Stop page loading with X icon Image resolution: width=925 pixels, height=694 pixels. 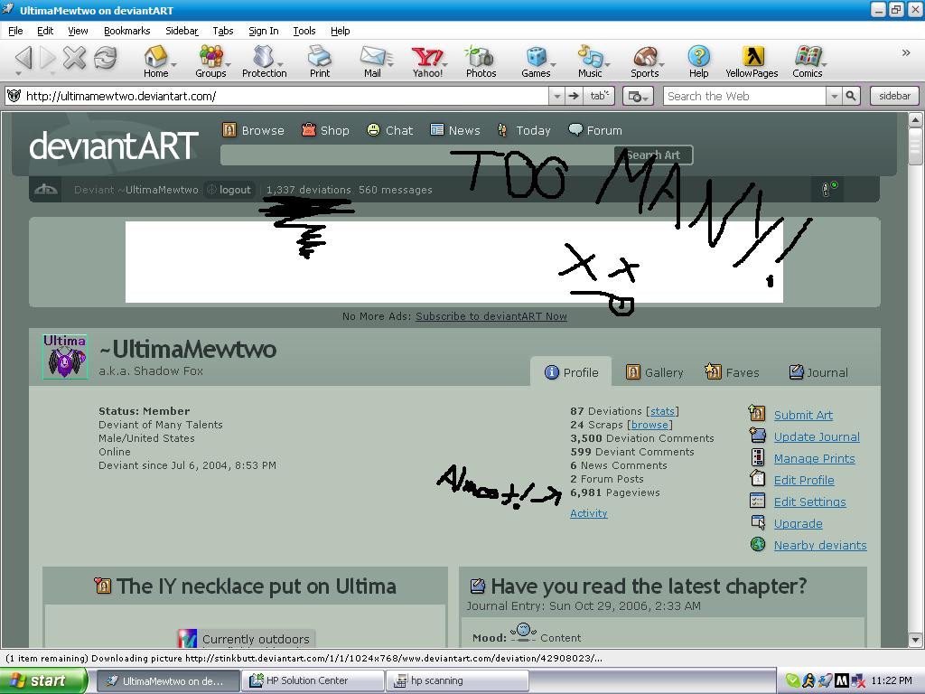pyautogui.click(x=74, y=58)
